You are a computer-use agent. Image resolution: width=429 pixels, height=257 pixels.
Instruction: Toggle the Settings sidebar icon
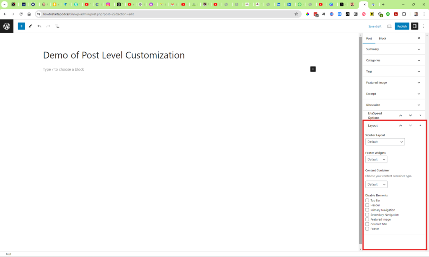pyautogui.click(x=415, y=26)
